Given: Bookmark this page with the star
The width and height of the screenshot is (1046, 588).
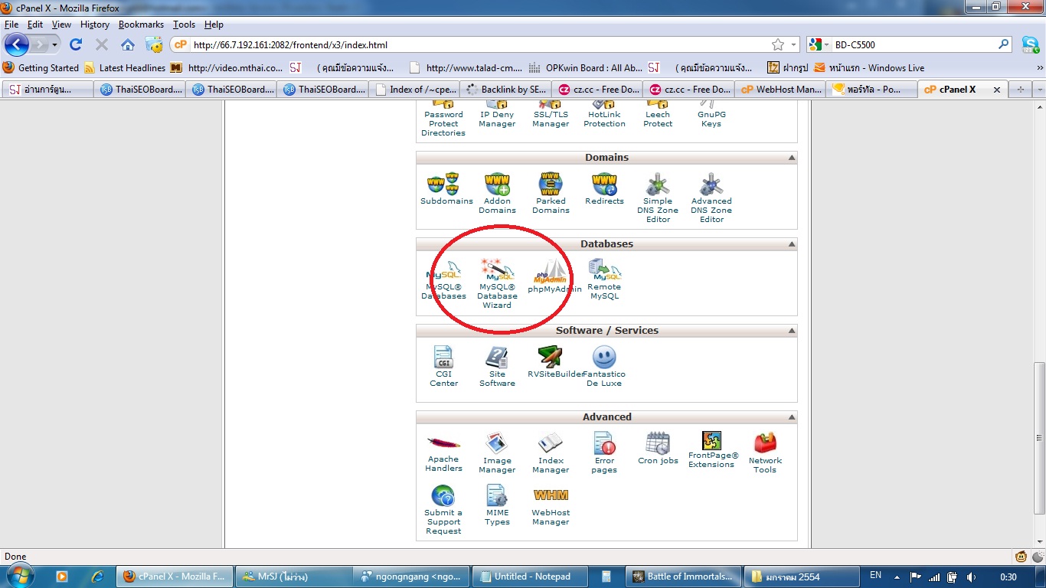Looking at the screenshot, I should point(778,45).
